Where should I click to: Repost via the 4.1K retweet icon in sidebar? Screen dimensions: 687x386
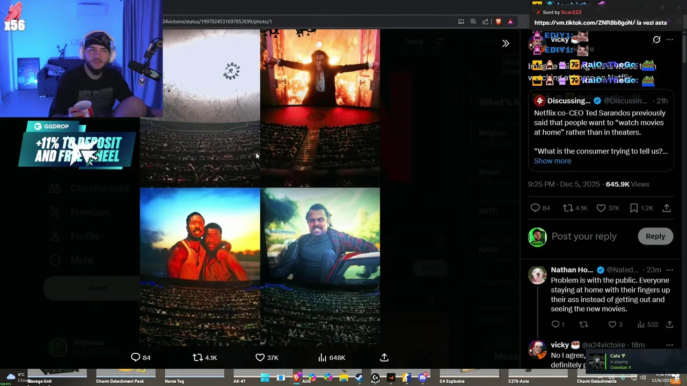tap(568, 208)
